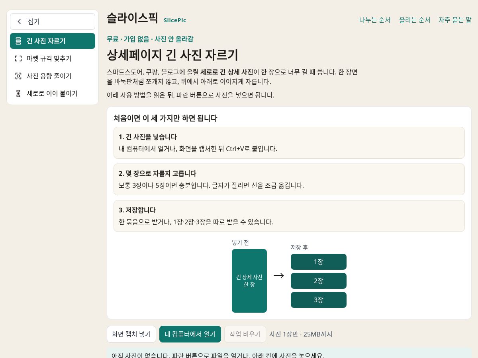This screenshot has width=478, height=358.
Task: Go to 사진 용량 줄이기 in sidebar
Action: tap(53, 76)
